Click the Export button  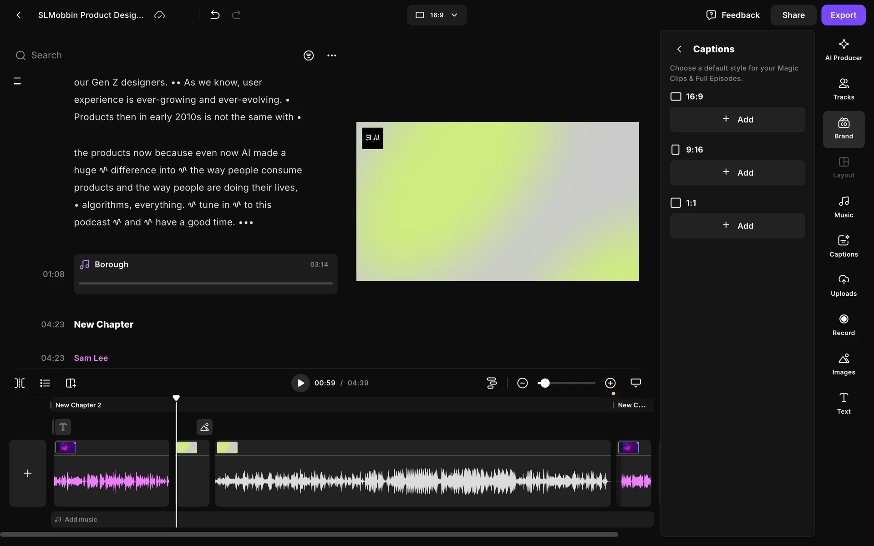point(843,15)
